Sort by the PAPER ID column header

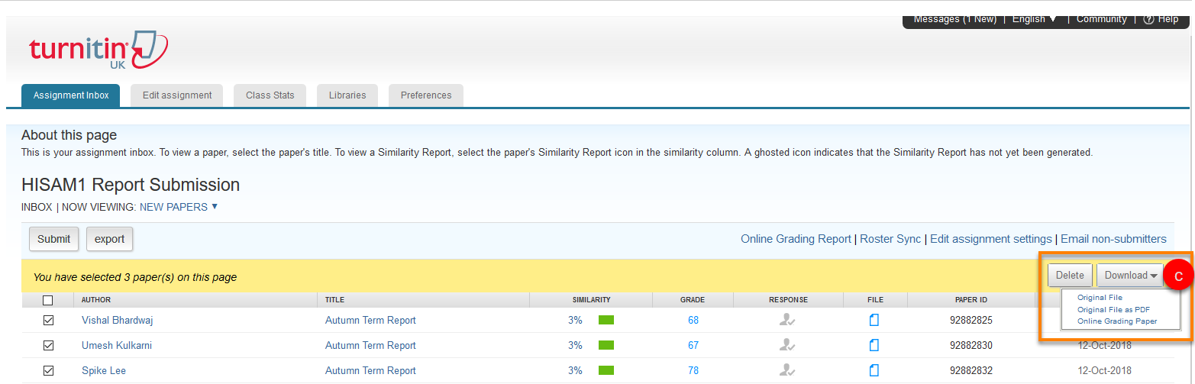pos(971,300)
